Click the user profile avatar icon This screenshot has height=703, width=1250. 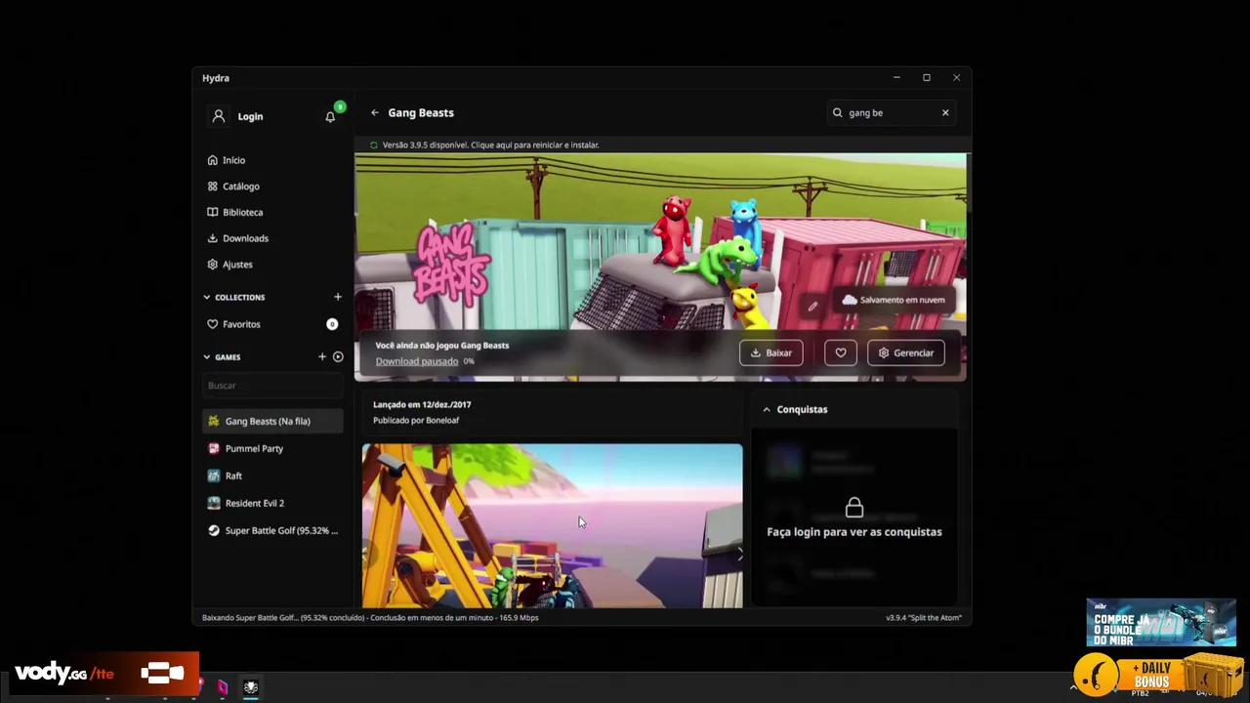click(219, 116)
